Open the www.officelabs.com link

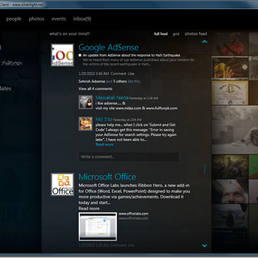[x=134, y=214]
